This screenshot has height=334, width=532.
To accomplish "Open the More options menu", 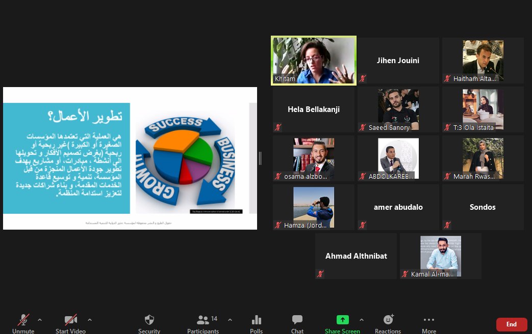I will [429, 319].
